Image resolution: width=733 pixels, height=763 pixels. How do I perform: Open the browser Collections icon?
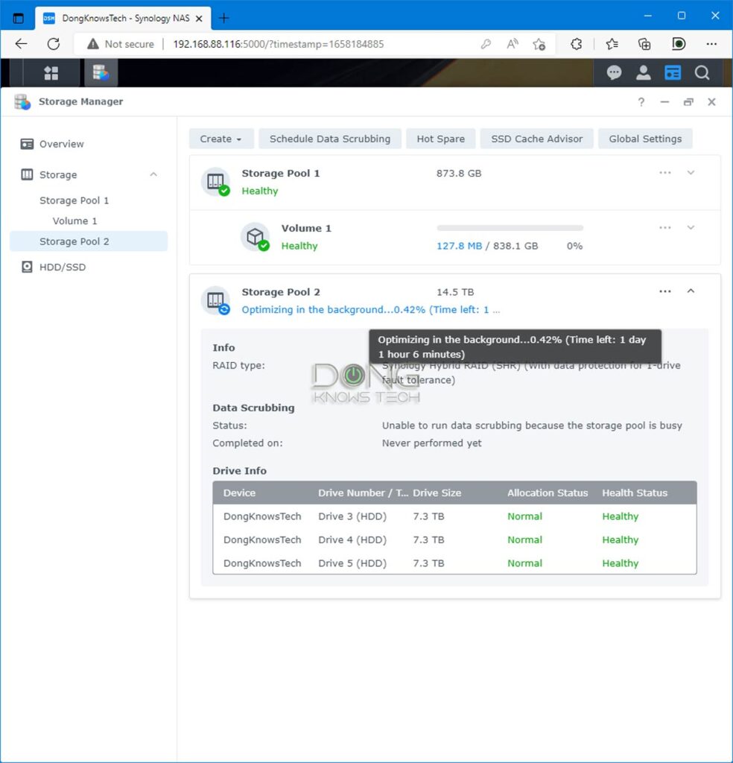pyautogui.click(x=644, y=44)
